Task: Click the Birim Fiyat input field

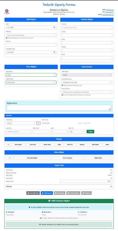Action: pos(41,132)
